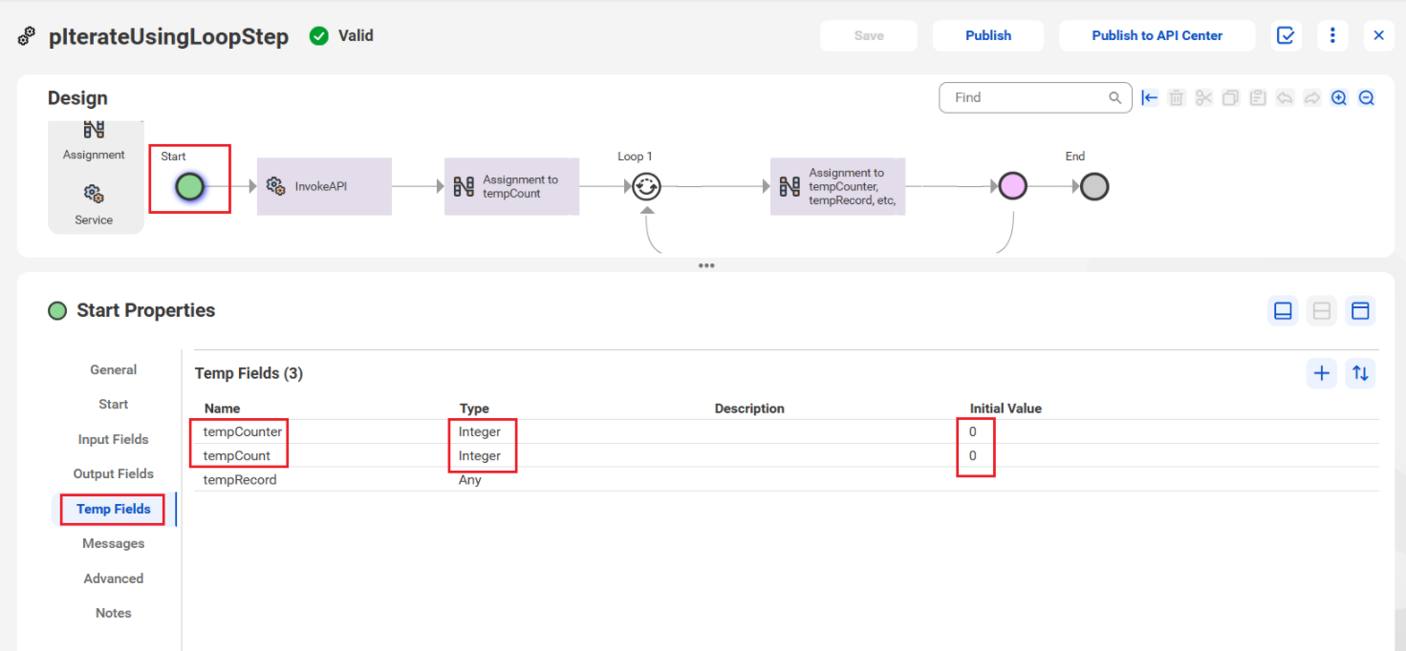Open the Input Fields tab
This screenshot has height=651, width=1406.
pos(114,439)
